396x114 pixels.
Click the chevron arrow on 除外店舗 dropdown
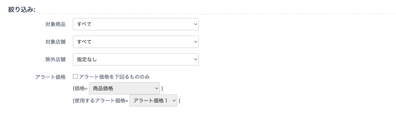[x=195, y=59]
